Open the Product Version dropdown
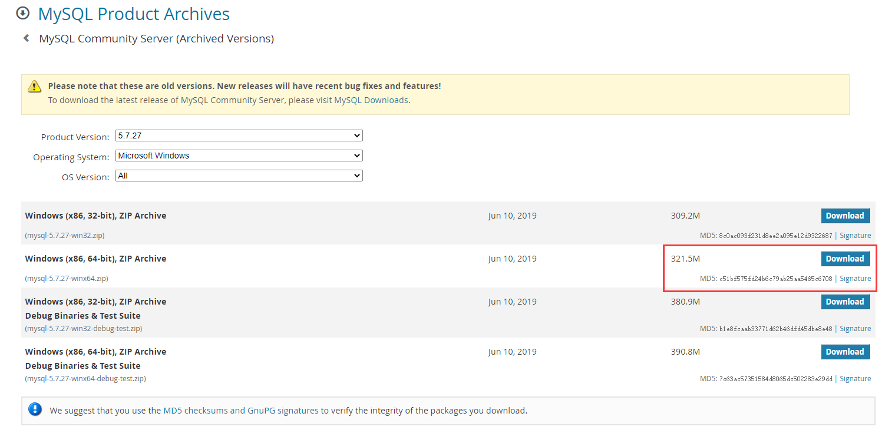Screen dimensions: 885x433 click(239, 136)
